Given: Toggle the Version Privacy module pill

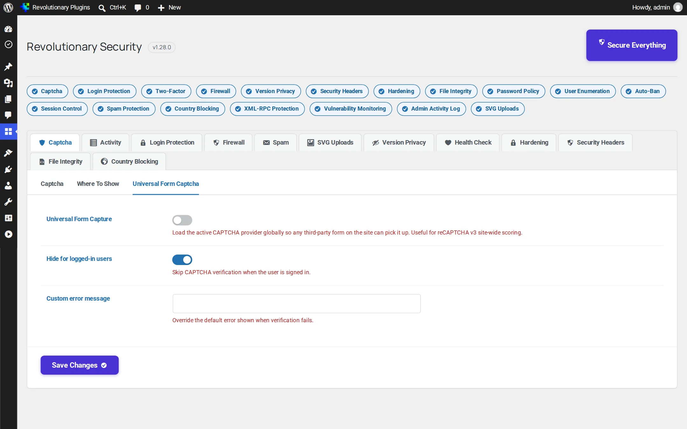Looking at the screenshot, I should click(x=271, y=91).
